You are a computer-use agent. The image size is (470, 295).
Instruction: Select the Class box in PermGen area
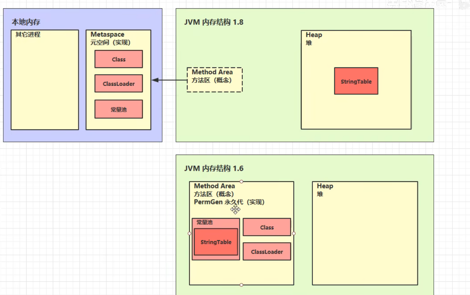pyautogui.click(x=267, y=227)
